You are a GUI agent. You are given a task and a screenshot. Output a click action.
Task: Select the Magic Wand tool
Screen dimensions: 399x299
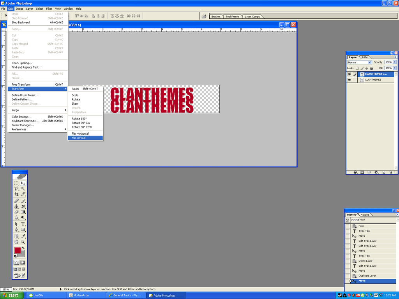(x=23, y=189)
